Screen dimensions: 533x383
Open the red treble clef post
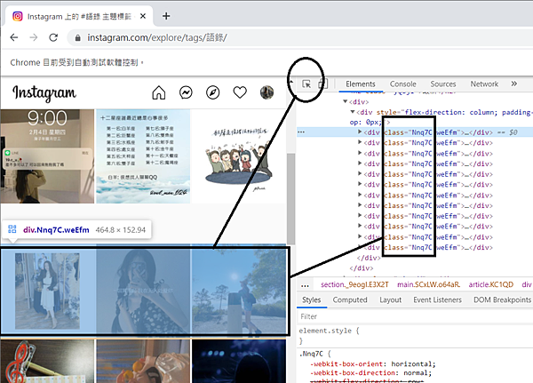pyautogui.click(x=47, y=362)
